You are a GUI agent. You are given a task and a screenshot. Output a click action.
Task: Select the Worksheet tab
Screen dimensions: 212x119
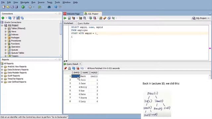point(69,23)
